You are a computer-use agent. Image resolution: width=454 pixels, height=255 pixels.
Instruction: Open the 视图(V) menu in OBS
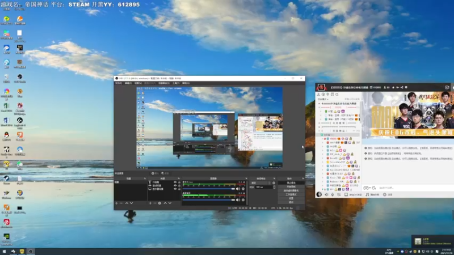[138, 83]
